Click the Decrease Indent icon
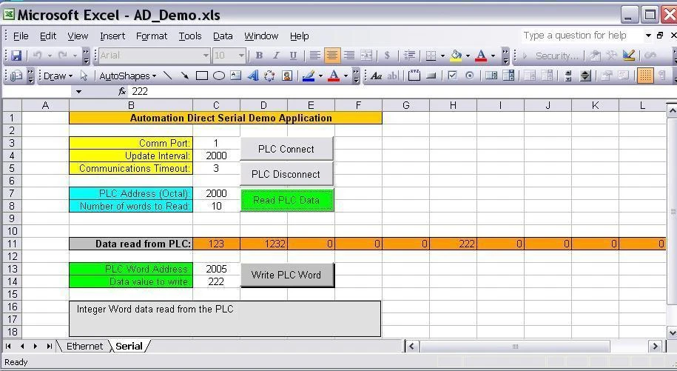The width and height of the screenshot is (677, 371). point(409,56)
